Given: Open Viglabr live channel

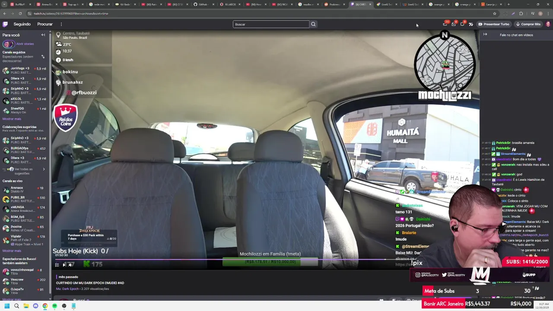Looking at the screenshot, I should [24, 240].
